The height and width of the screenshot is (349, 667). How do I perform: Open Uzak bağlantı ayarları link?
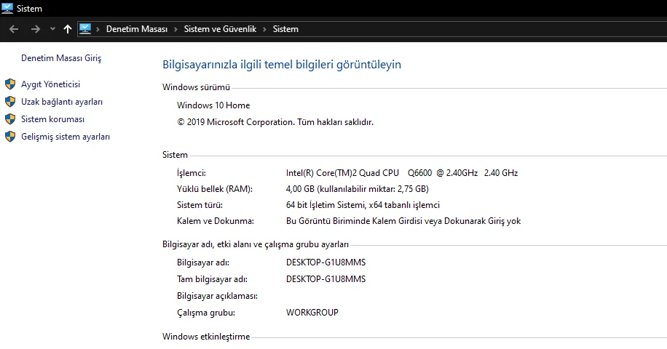pyautogui.click(x=62, y=102)
